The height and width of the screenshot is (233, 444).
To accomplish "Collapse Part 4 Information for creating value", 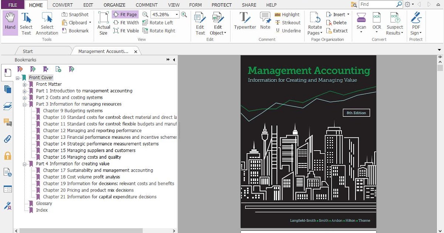I will (x=24, y=164).
